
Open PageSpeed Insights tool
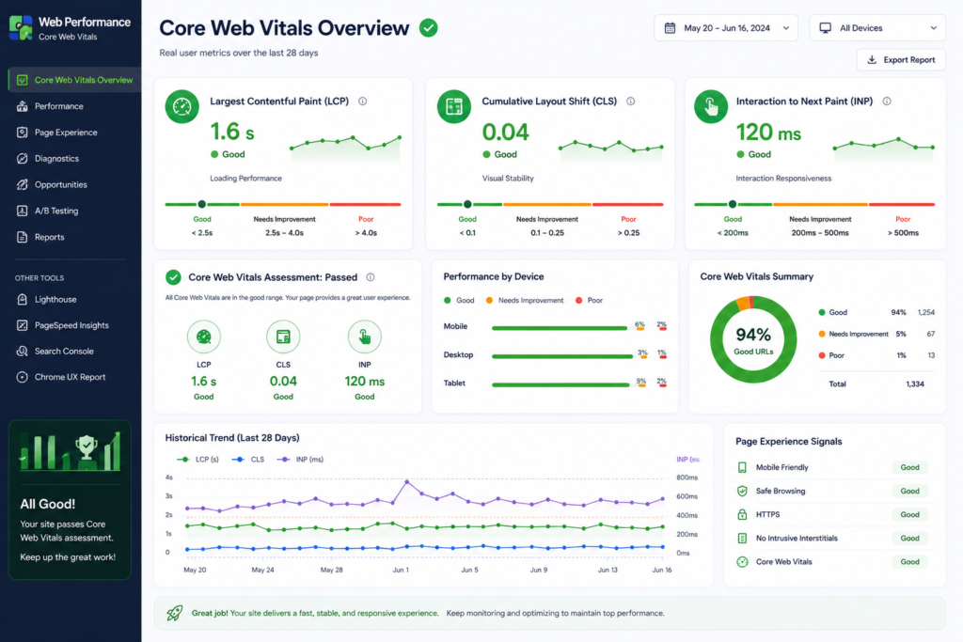(71, 325)
